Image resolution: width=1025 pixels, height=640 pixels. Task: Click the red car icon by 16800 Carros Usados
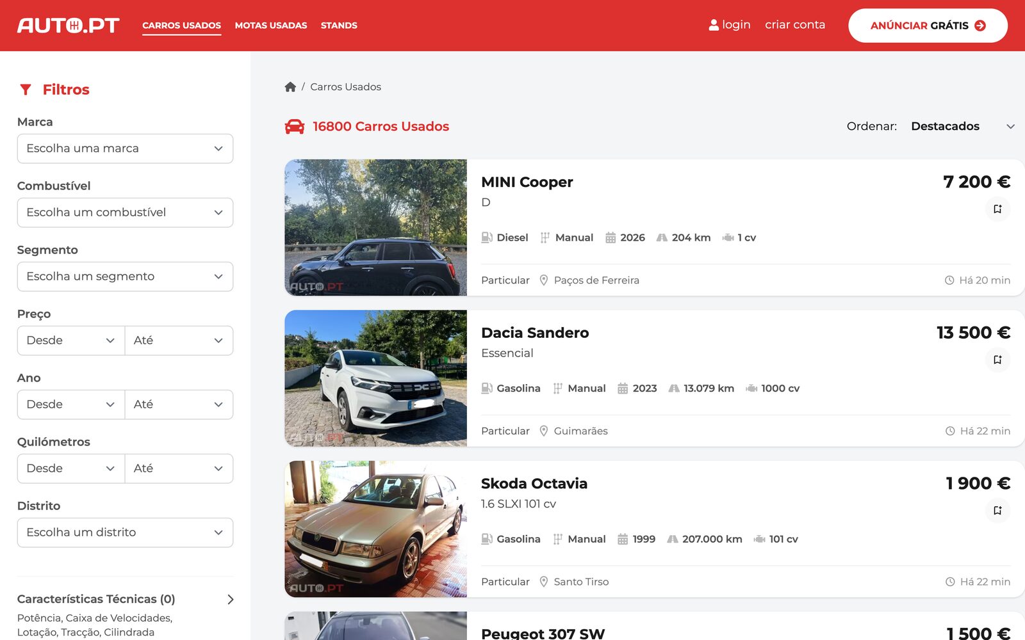click(295, 127)
